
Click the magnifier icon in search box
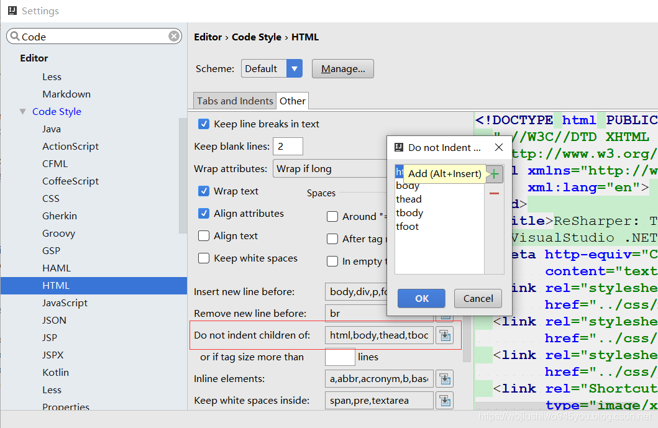click(x=15, y=36)
